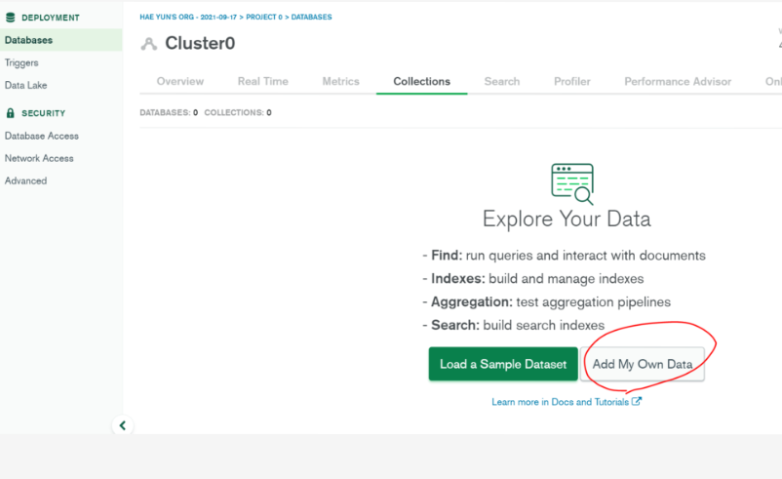Click external link icon beside Docs and Tutorials
This screenshot has width=782, height=479.
[x=637, y=401]
